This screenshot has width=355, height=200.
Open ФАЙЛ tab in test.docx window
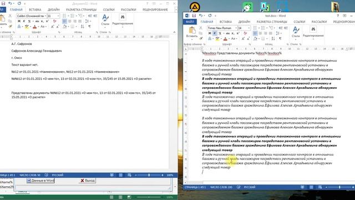coord(190,22)
